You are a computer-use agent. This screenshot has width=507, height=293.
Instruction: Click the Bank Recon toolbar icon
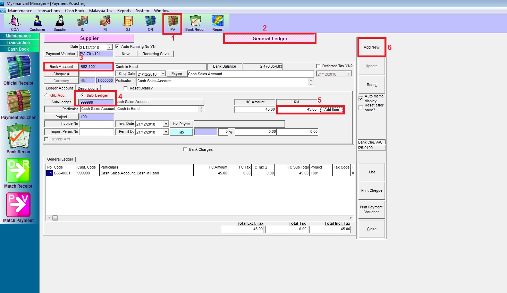[195, 22]
